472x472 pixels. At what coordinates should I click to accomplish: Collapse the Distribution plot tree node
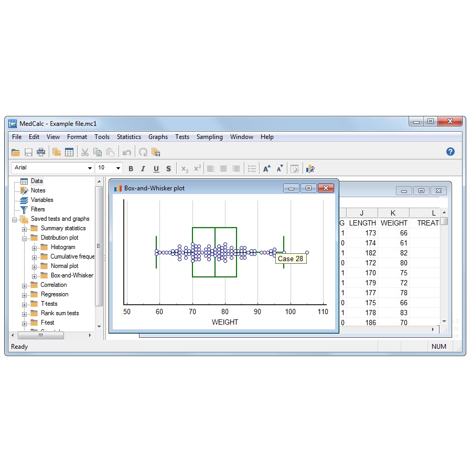24,238
